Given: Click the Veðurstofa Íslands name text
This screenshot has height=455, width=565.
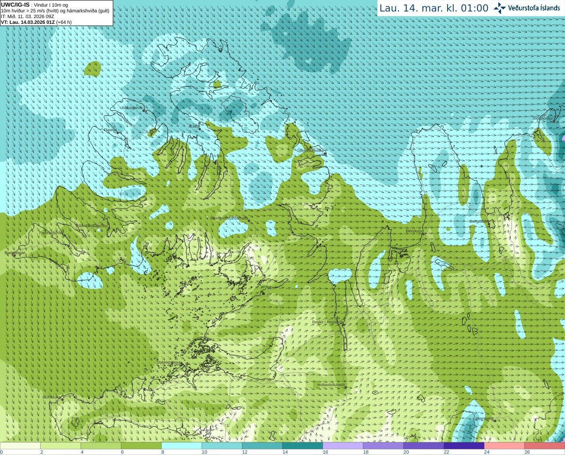Looking at the screenshot, I should (534, 8).
